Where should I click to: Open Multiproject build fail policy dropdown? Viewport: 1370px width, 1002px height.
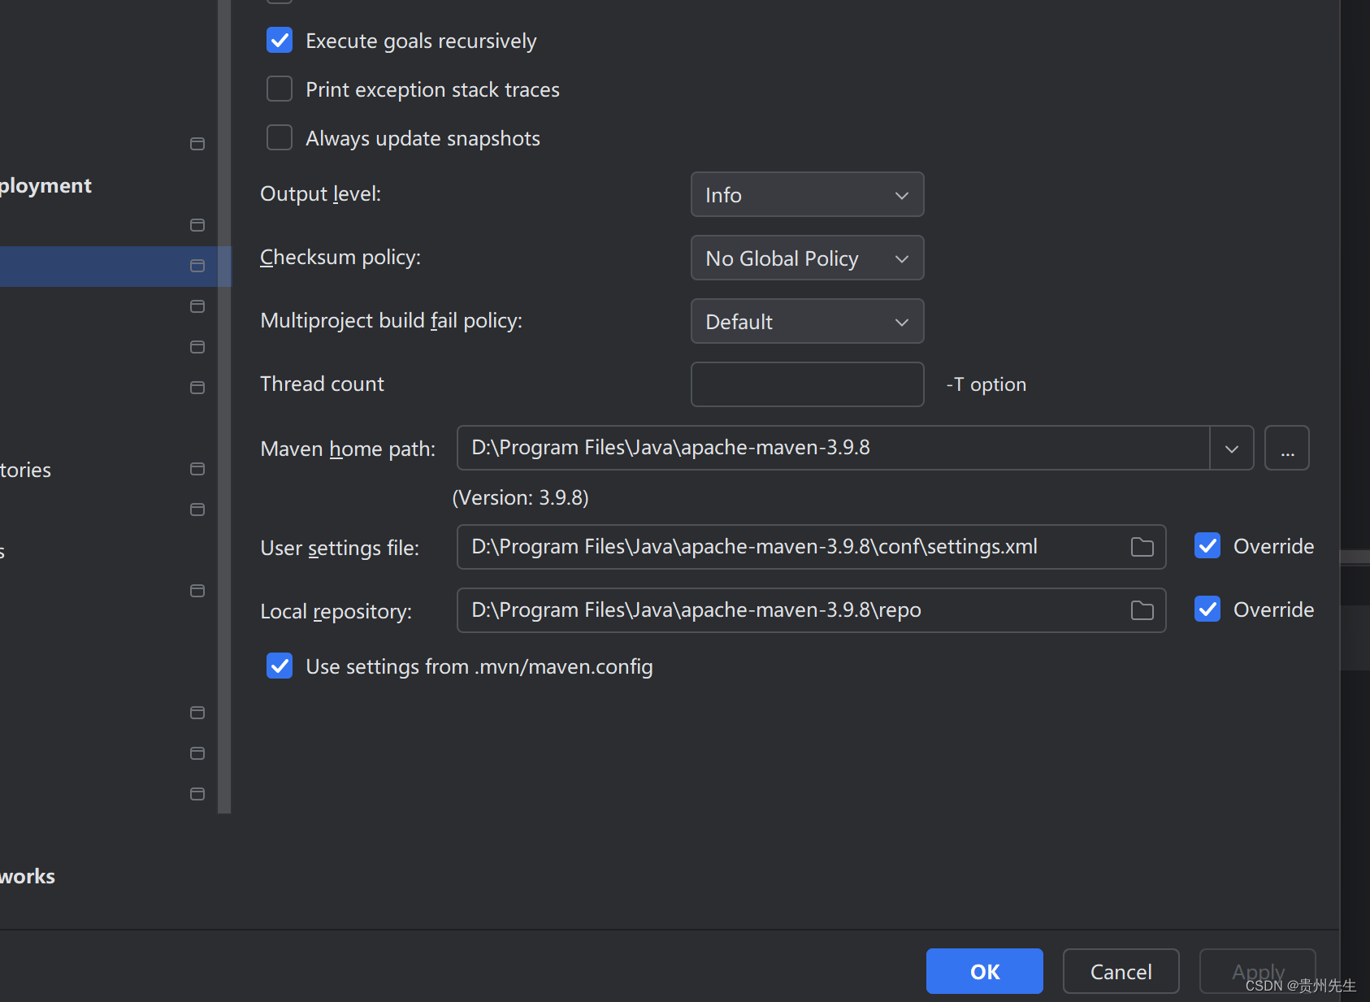[x=807, y=322]
